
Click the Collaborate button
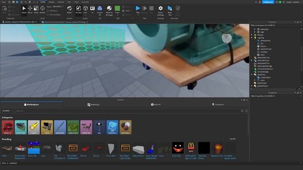pyautogui.click(x=268, y=2)
